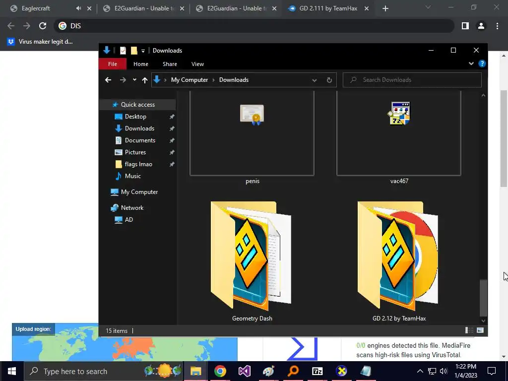Go forward in File Explorer
Screen dimensions: 508x381
123,80
